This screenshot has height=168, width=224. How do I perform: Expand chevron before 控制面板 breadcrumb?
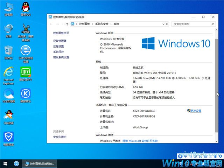tap(77, 24)
